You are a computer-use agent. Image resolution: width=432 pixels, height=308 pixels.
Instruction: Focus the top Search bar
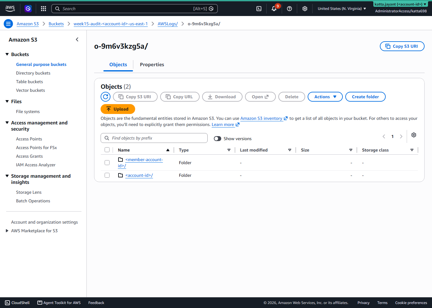tap(135, 9)
